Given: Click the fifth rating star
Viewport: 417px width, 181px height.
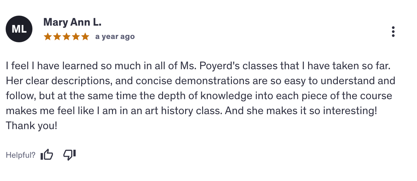Looking at the screenshot, I should point(85,37).
